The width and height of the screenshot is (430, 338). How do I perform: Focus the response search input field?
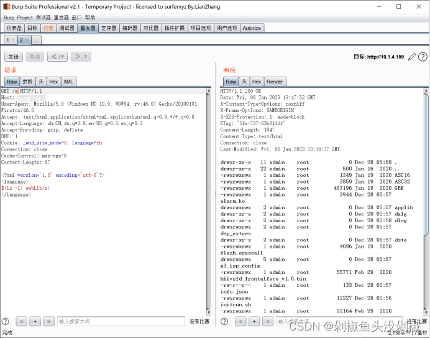(339, 322)
